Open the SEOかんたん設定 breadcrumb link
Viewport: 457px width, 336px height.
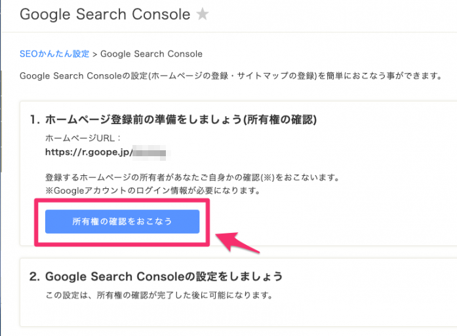click(54, 54)
